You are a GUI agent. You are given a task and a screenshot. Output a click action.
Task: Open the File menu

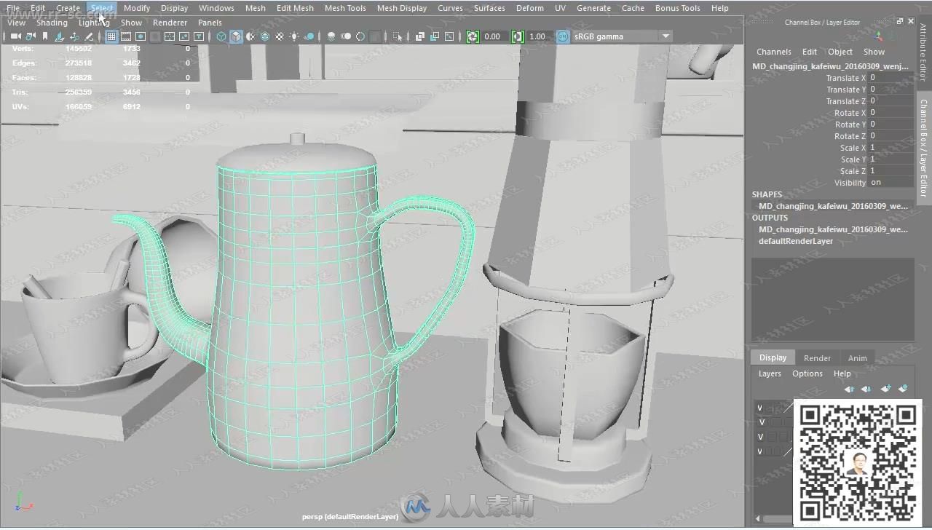(13, 8)
